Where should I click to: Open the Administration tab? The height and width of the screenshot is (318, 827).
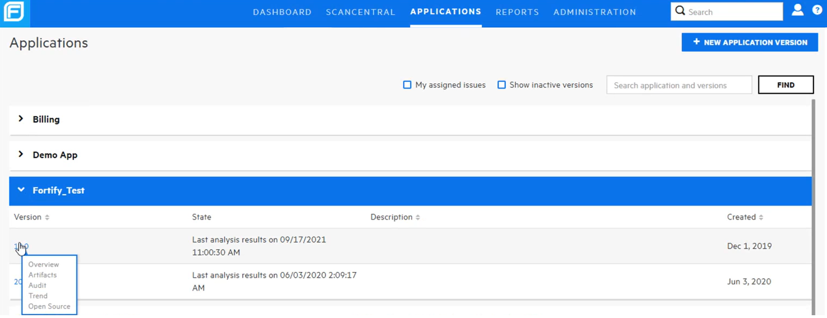tap(595, 12)
